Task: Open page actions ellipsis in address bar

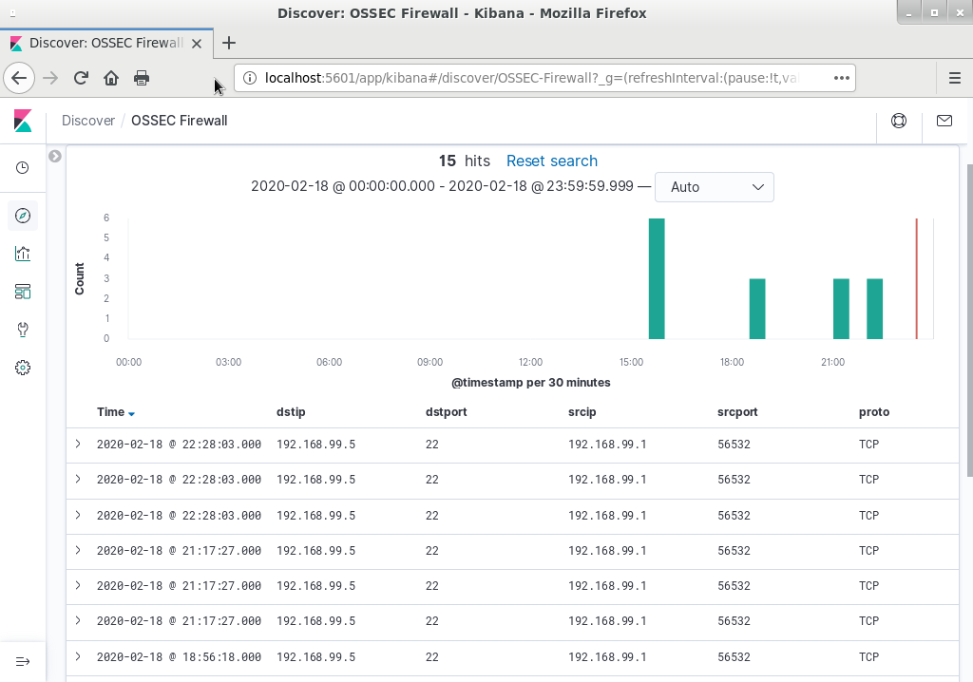Action: [842, 78]
